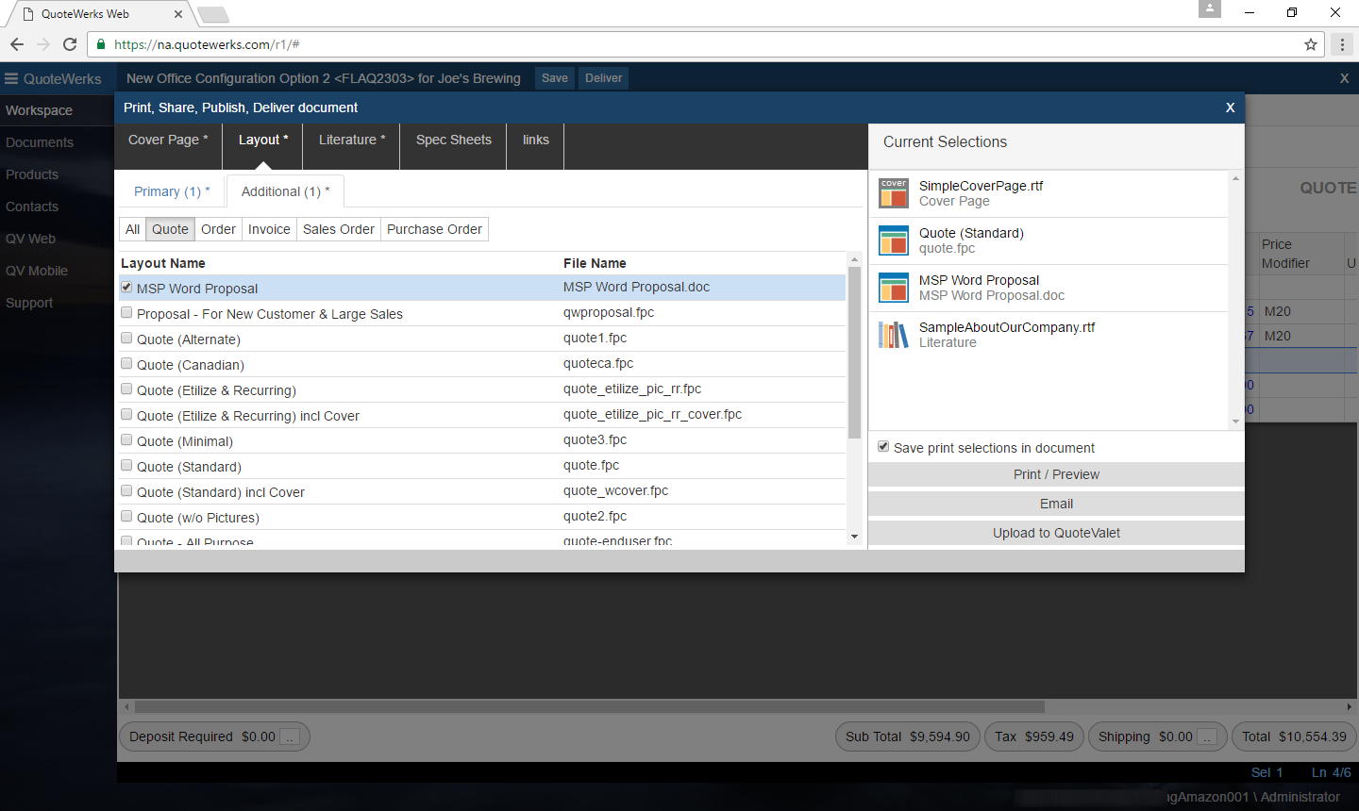Click the Current Selections scroll-down arrow

click(1236, 422)
